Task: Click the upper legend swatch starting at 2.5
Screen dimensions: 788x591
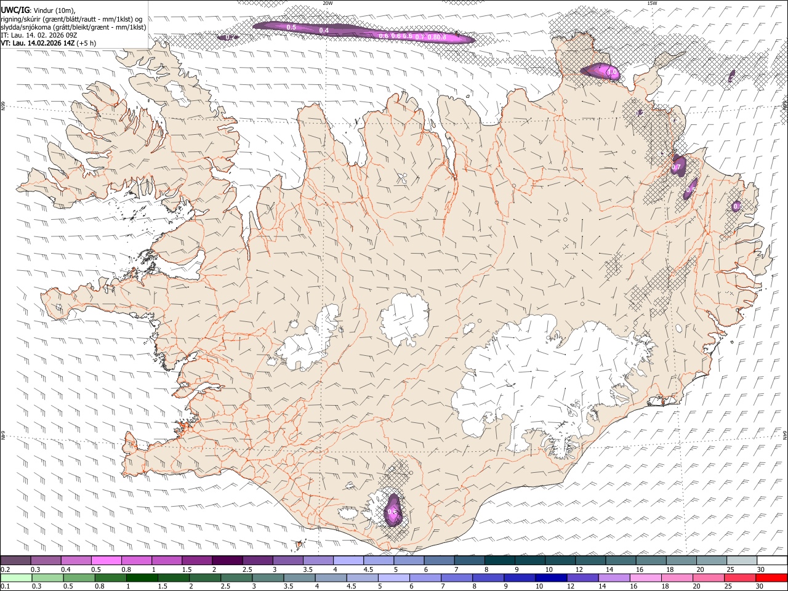Action: tap(257, 560)
